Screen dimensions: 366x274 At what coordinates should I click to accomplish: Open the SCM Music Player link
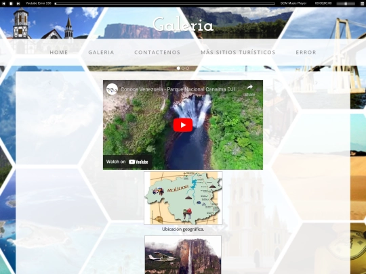click(293, 3)
